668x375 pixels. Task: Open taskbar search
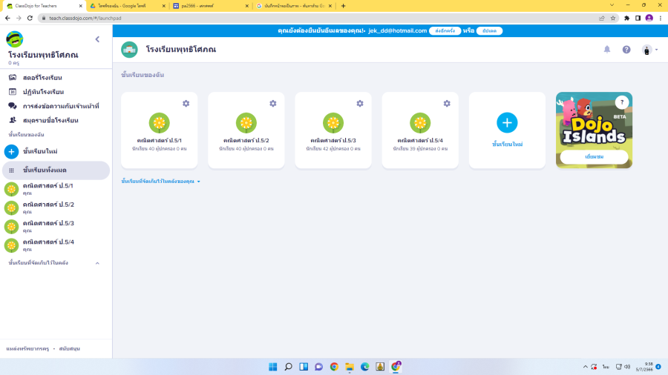289,367
